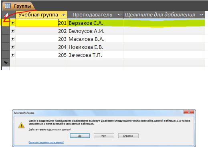Expand the subdatasheet for group 204

point(12,47)
